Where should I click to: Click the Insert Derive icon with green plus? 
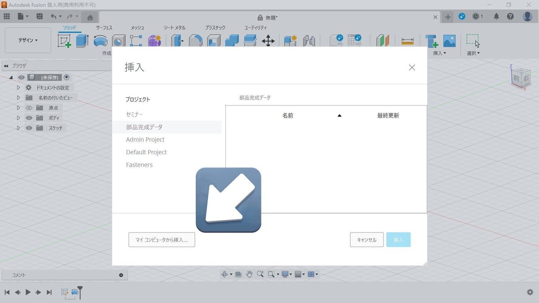432,41
